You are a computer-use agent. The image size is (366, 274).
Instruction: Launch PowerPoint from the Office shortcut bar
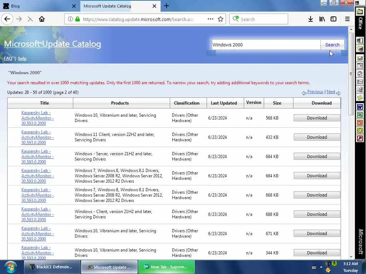[x=360, y=123]
